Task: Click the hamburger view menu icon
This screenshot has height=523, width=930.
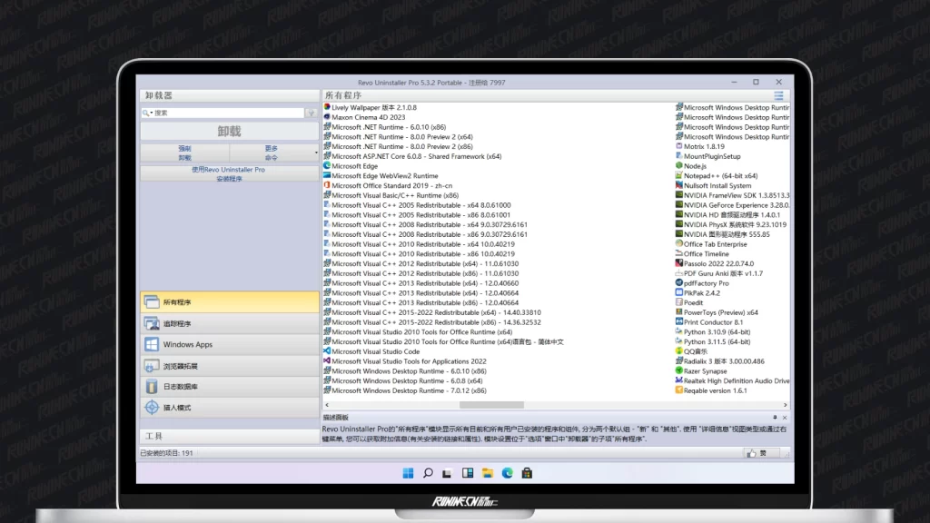Action: click(x=778, y=95)
